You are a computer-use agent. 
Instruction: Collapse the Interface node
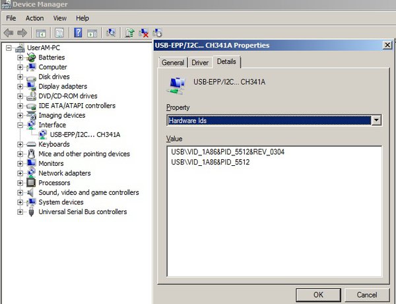(20, 125)
